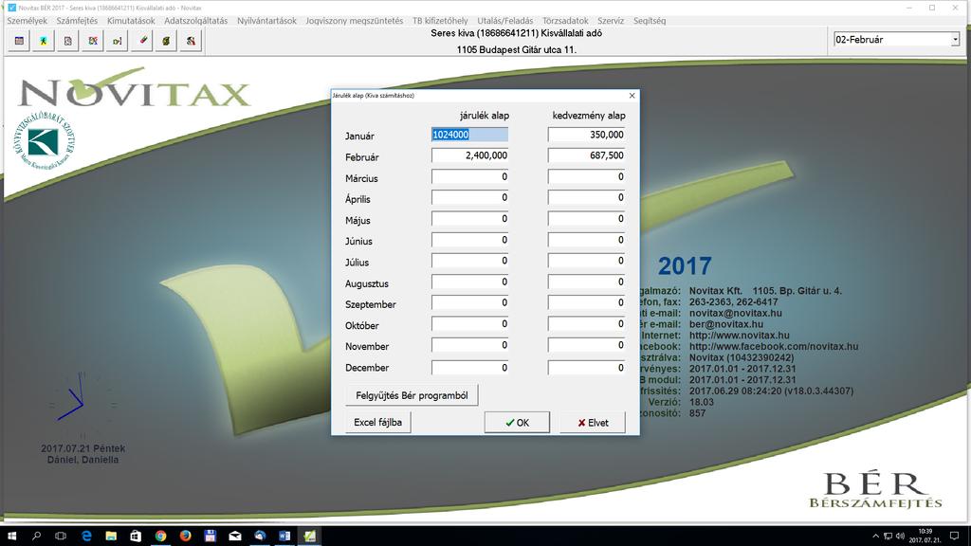Click the floppy disk app in the taskbar
The image size is (971, 546).
(x=210, y=537)
